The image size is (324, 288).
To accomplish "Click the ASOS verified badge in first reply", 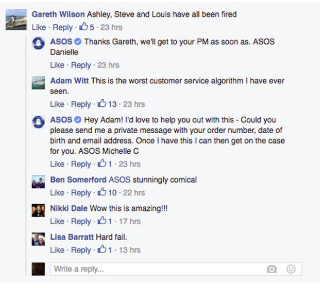I will click(78, 42).
